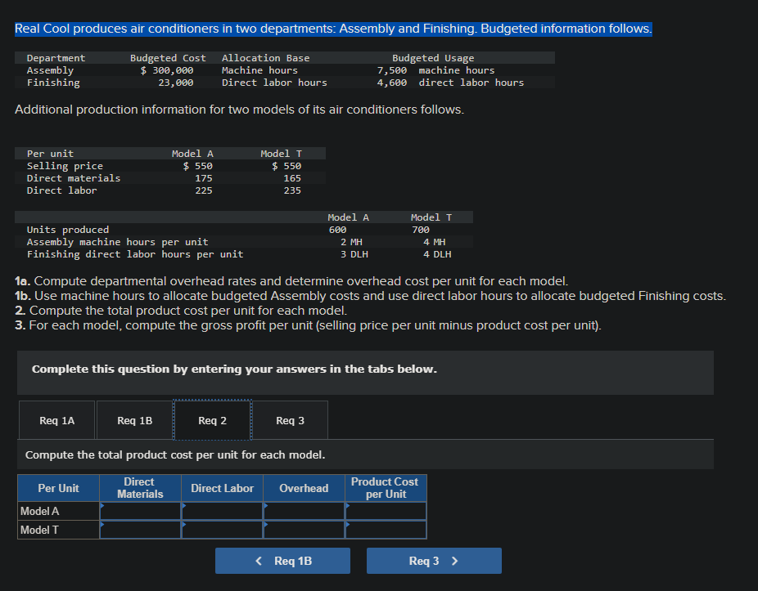The image size is (758, 591).
Task: Click the 'Direct materials' row label in data table
Action: [x=74, y=178]
